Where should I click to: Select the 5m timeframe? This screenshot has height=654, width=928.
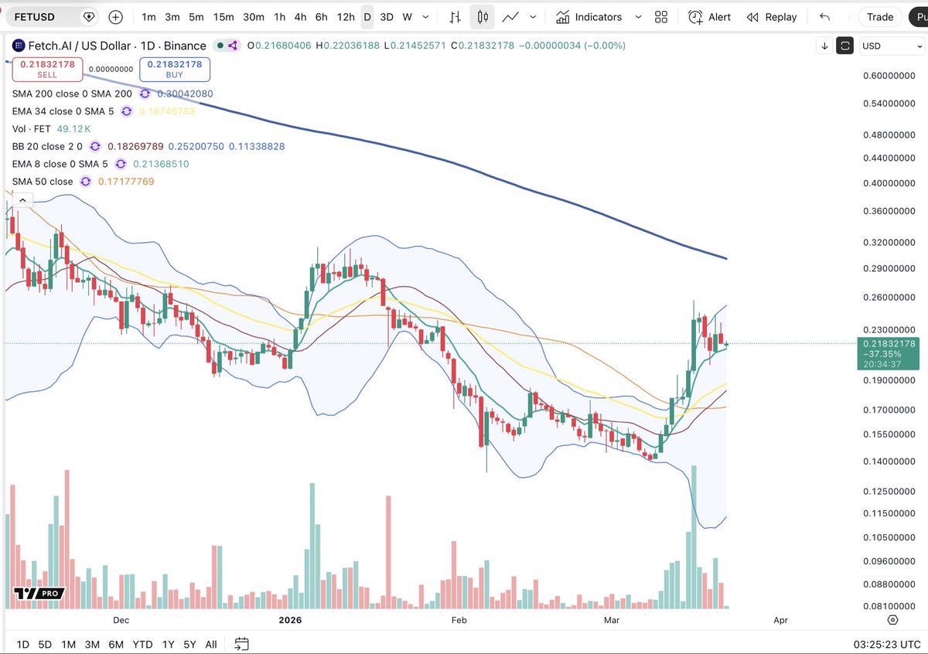196,17
